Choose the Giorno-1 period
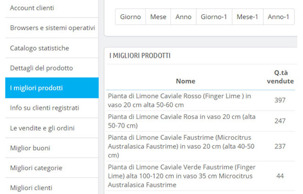The height and width of the screenshot is (194, 303). 214,17
